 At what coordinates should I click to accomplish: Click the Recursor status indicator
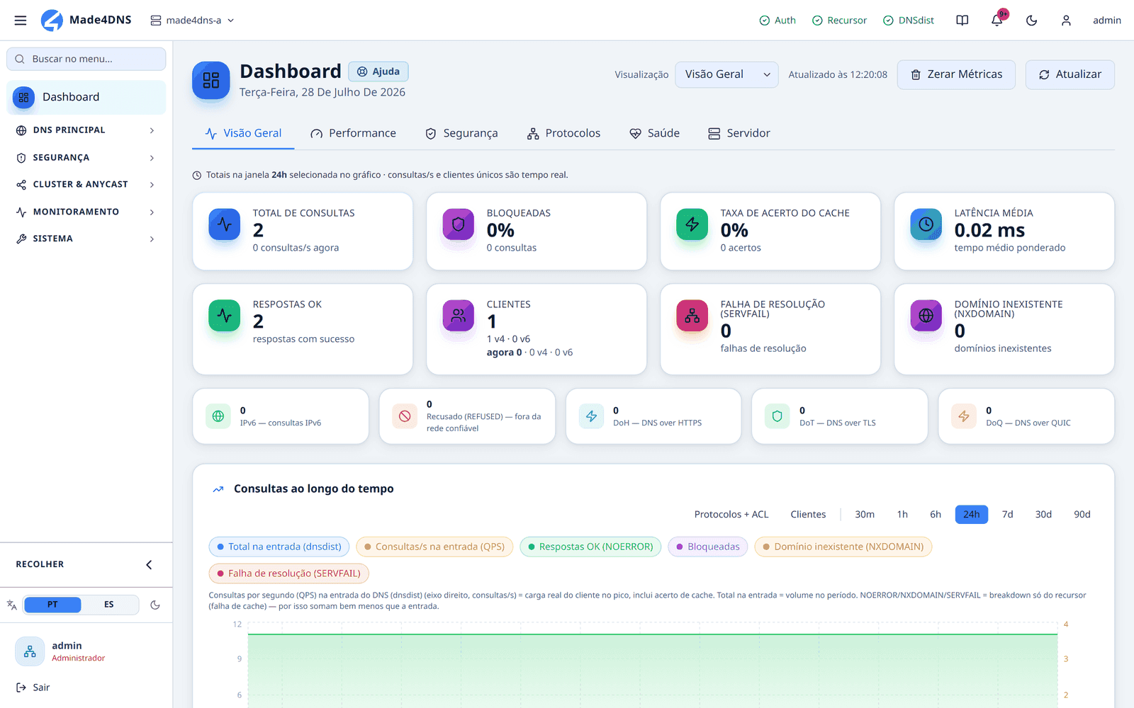point(839,21)
